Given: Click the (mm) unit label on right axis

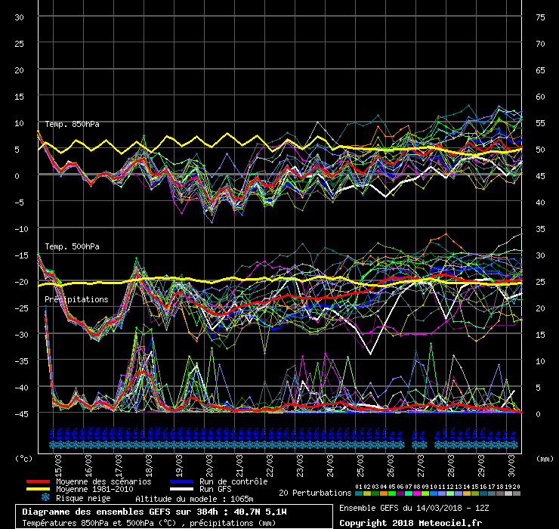Looking at the screenshot, I should (x=545, y=459).
